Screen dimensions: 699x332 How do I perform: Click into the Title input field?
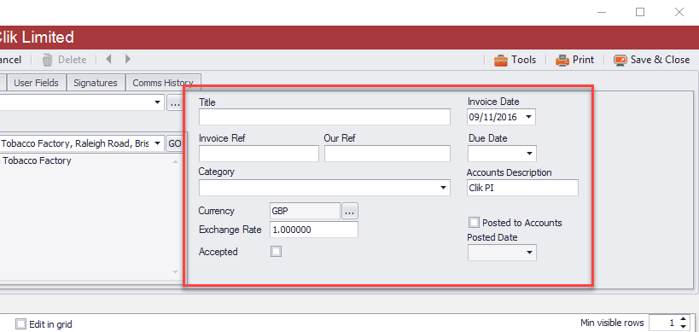coord(324,118)
